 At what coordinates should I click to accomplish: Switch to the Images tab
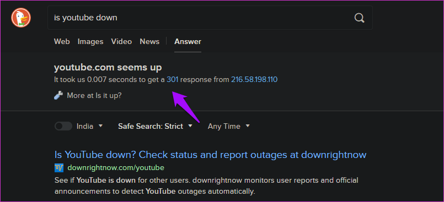(x=90, y=41)
